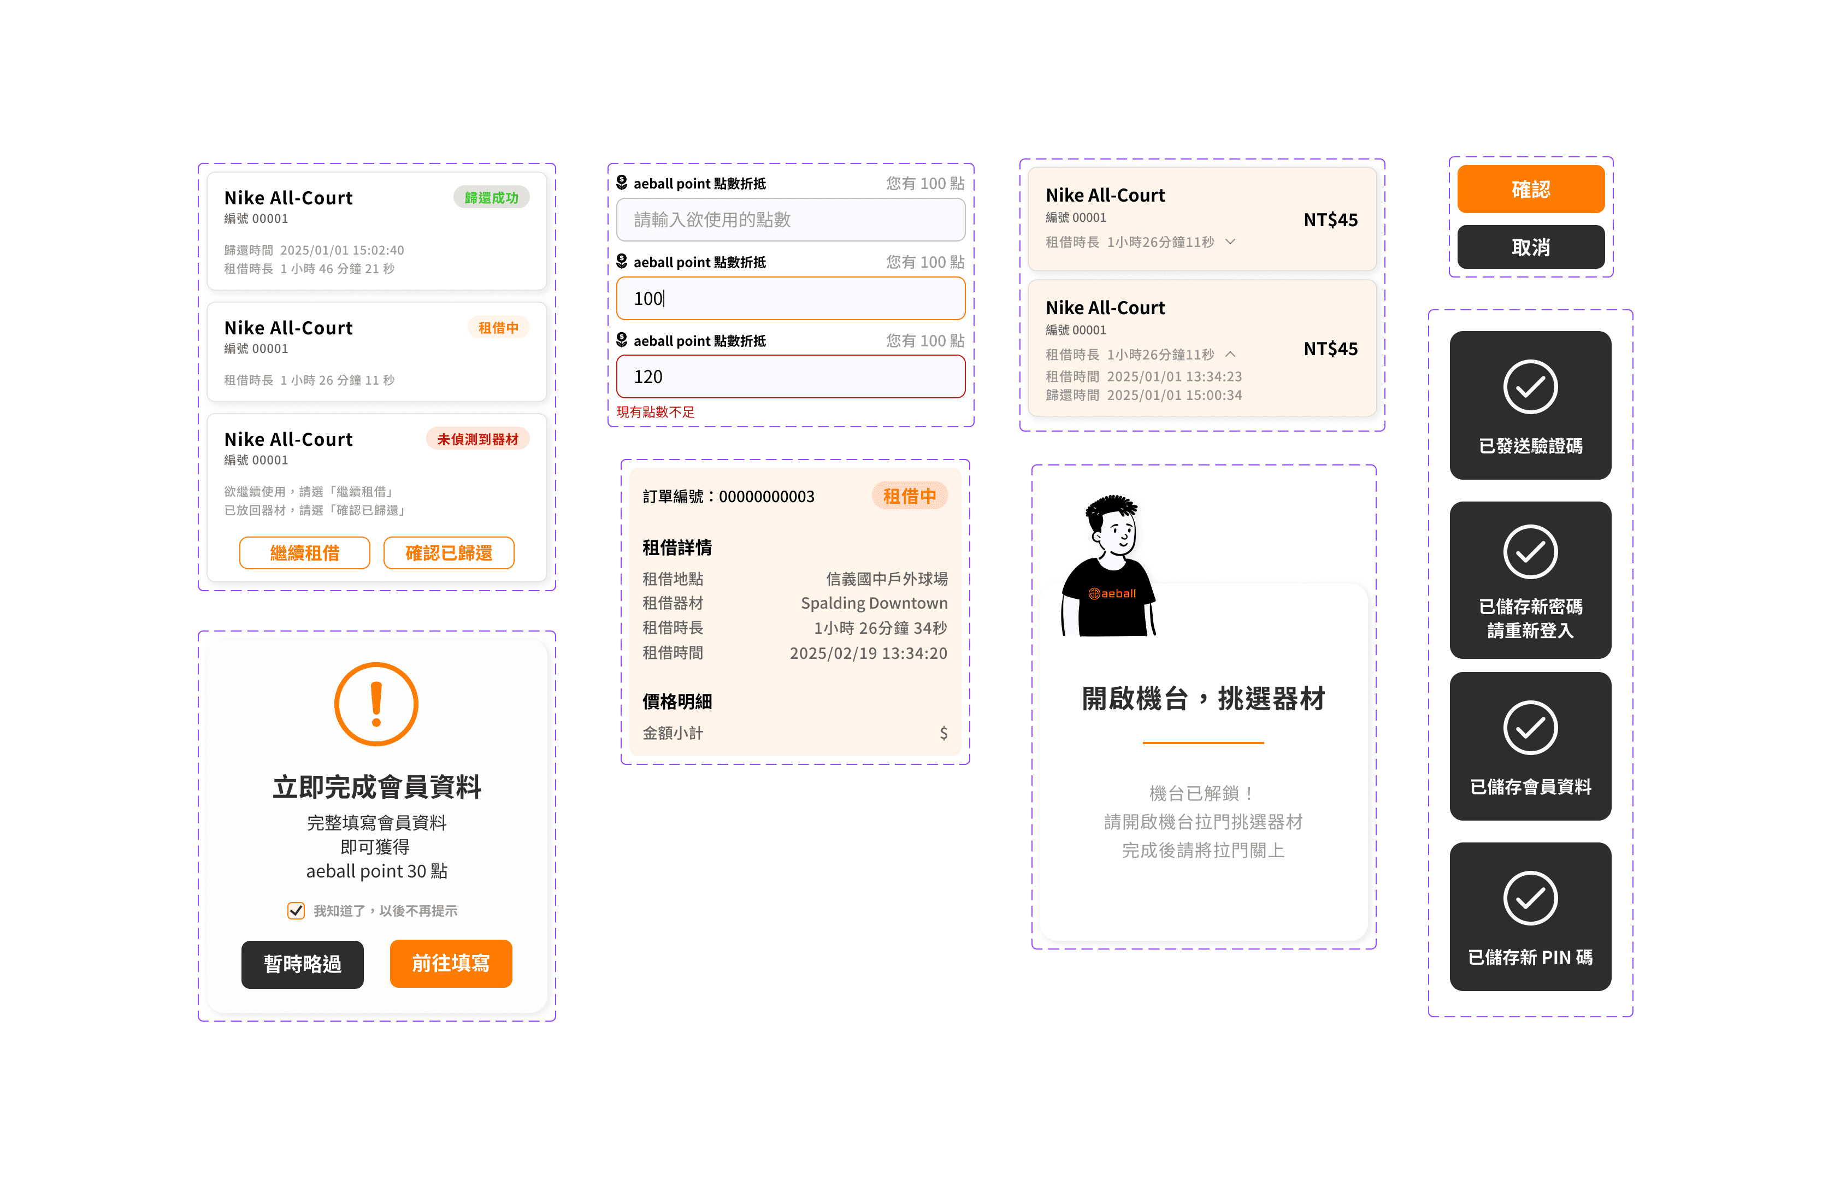Uncheck 我知道了，以後不再提示 checkbox
The height and width of the screenshot is (1179, 1840).
(x=296, y=910)
